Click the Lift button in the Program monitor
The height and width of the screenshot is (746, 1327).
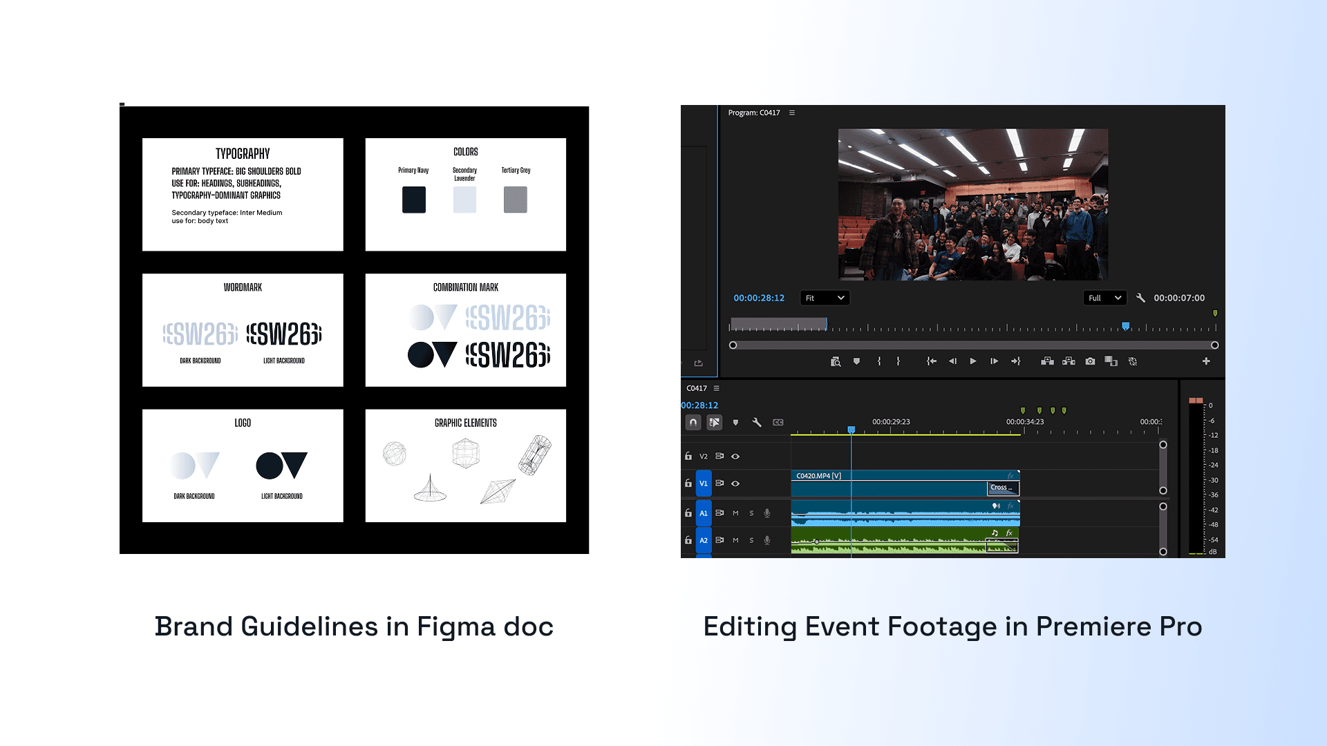pos(1047,361)
